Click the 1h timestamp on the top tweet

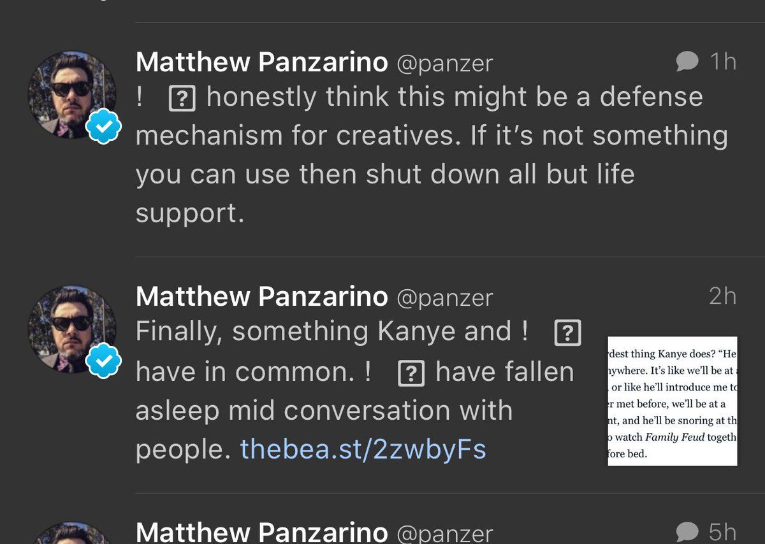pos(723,62)
